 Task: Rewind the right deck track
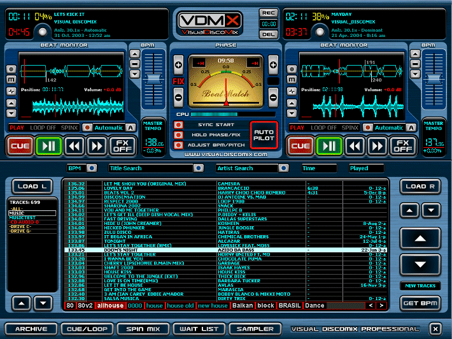(355, 146)
